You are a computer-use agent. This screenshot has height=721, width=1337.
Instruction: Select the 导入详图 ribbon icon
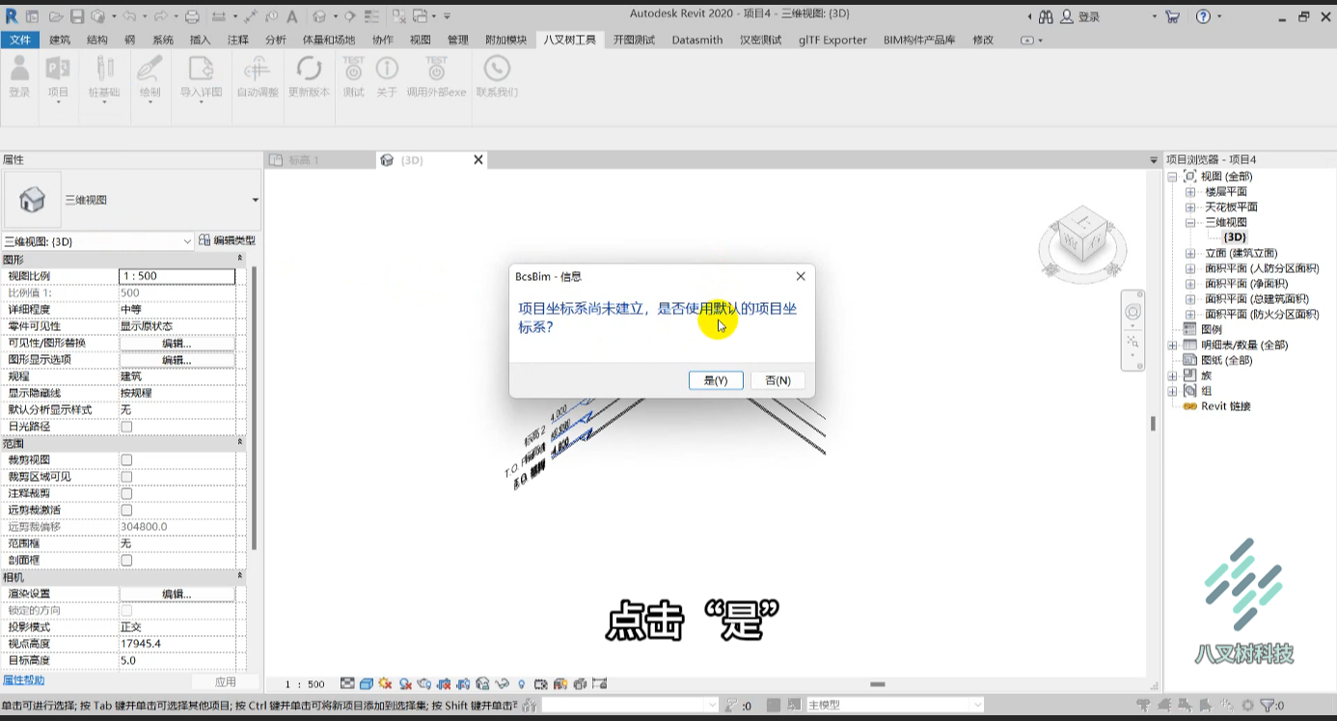pyautogui.click(x=201, y=69)
